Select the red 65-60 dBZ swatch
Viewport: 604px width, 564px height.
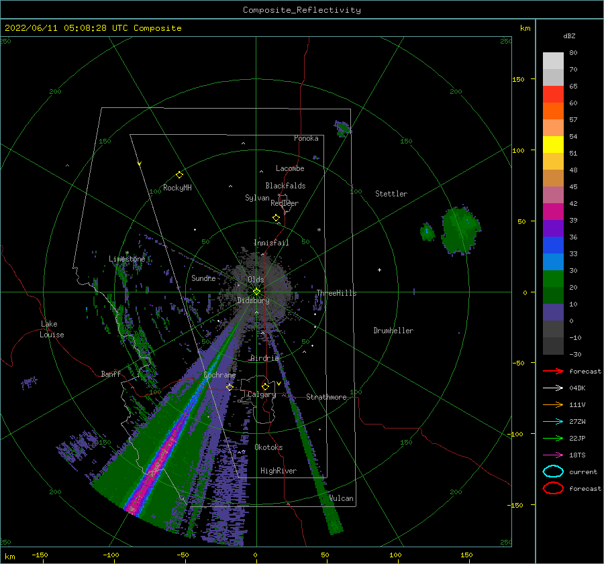(x=553, y=95)
